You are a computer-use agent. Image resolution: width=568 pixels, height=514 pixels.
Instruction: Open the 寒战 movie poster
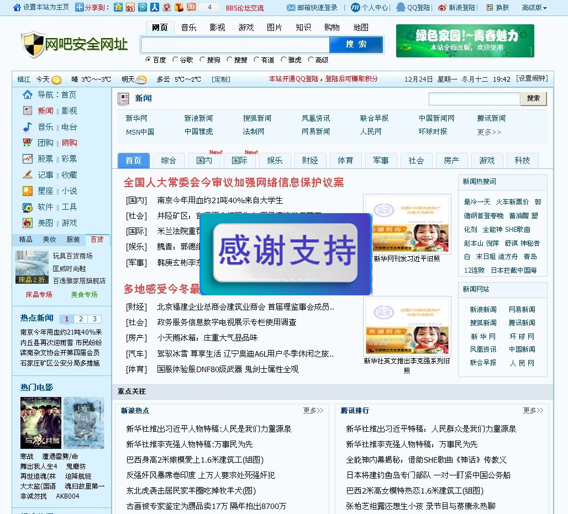(x=83, y=423)
